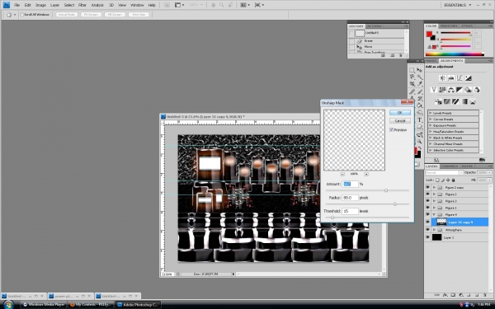Hide the Figure 2 group

[427, 194]
